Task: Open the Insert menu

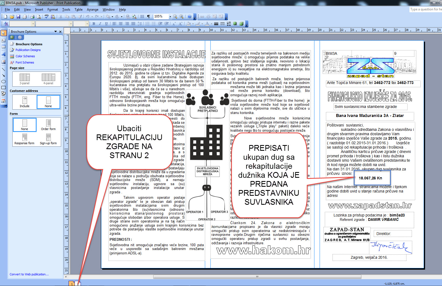Action: tap(39, 10)
